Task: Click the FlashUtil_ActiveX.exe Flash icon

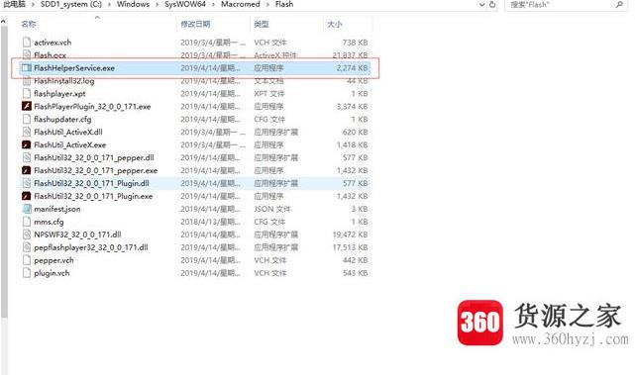Action: [x=27, y=144]
